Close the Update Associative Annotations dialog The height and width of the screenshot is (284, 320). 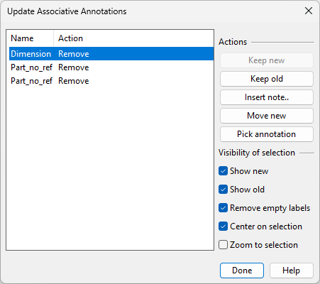tap(309, 11)
